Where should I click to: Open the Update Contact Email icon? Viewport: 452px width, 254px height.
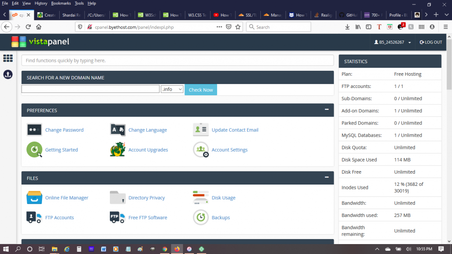coord(201,130)
